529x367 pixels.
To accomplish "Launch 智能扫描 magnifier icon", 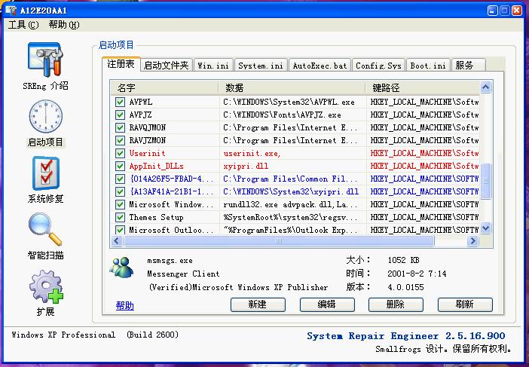I will click(44, 230).
